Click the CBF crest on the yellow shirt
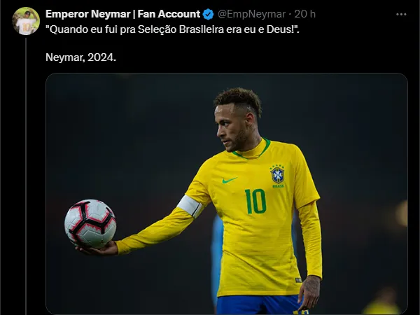This screenshot has width=420, height=315. click(x=277, y=176)
